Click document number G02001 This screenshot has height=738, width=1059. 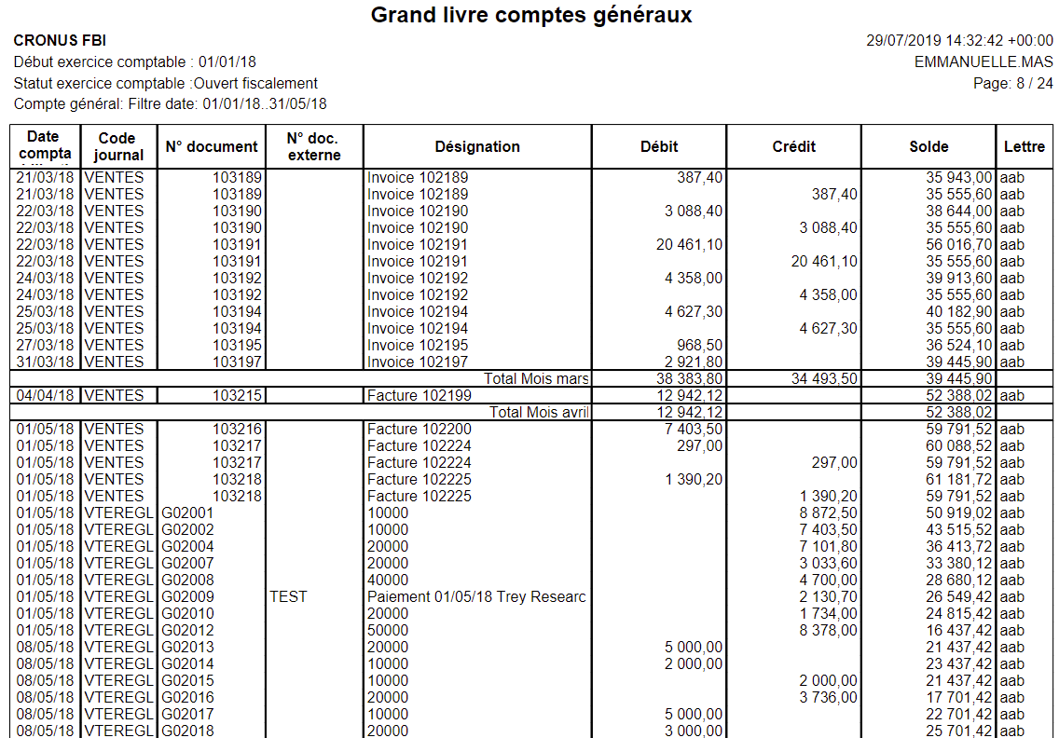[x=187, y=513]
